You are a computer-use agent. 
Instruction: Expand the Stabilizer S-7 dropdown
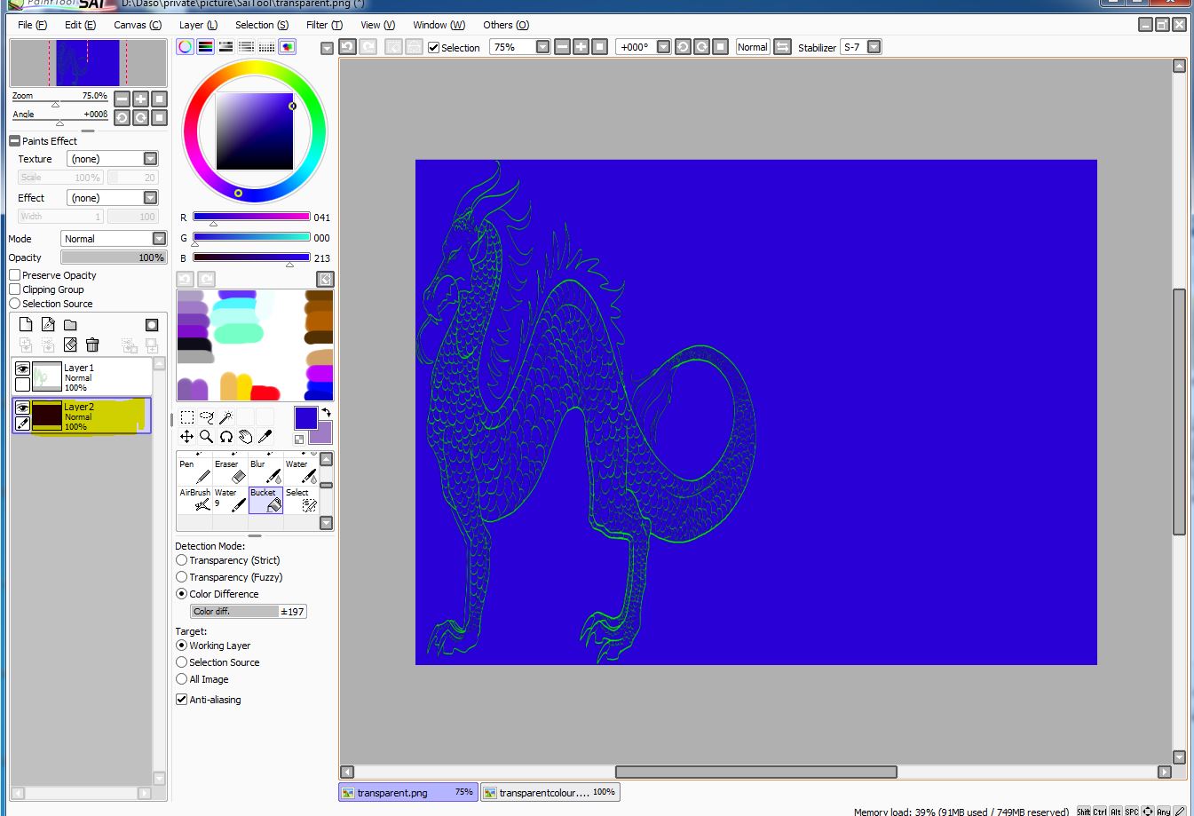[x=874, y=47]
